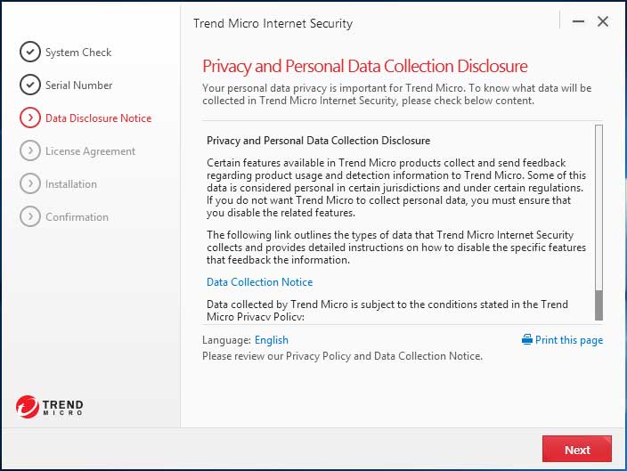Click the Trend Micro Internet Security title
Screen dimensions: 627x471
click(273, 23)
